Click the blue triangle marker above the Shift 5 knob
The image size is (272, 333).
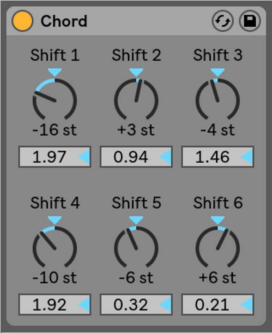point(136,220)
